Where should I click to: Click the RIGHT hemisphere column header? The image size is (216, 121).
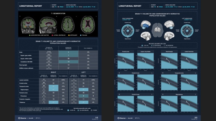tap(53, 72)
